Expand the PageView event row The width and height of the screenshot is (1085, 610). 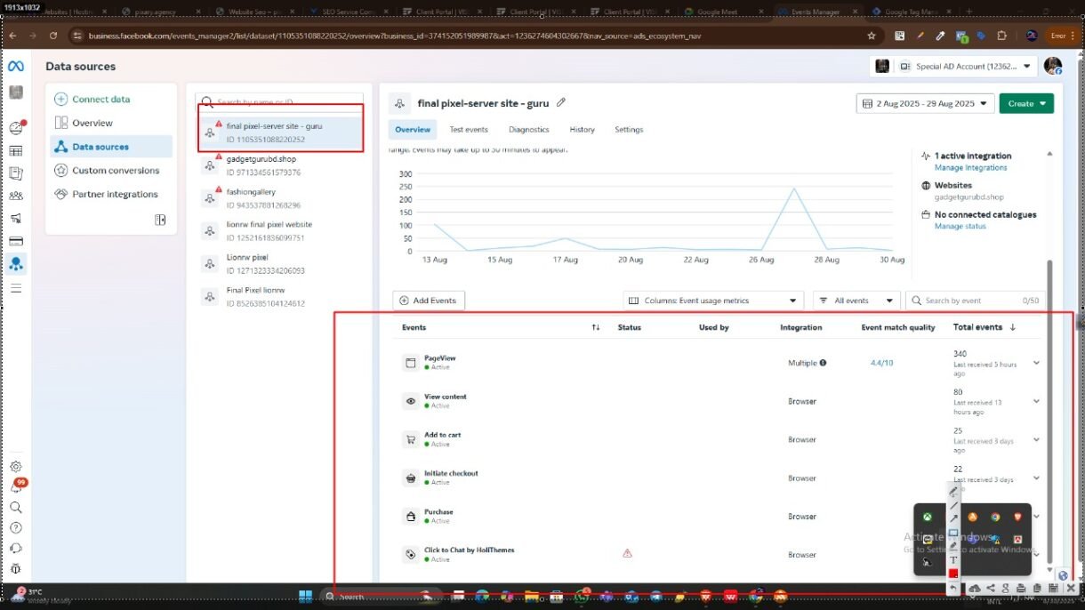click(1036, 363)
